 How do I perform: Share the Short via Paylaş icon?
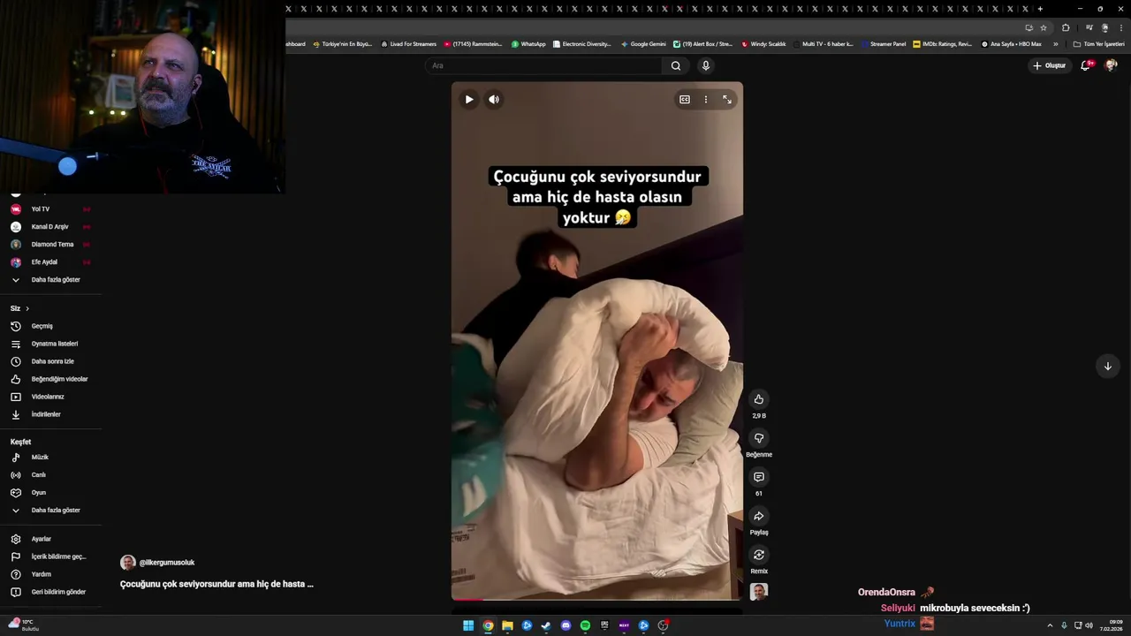pos(759,516)
